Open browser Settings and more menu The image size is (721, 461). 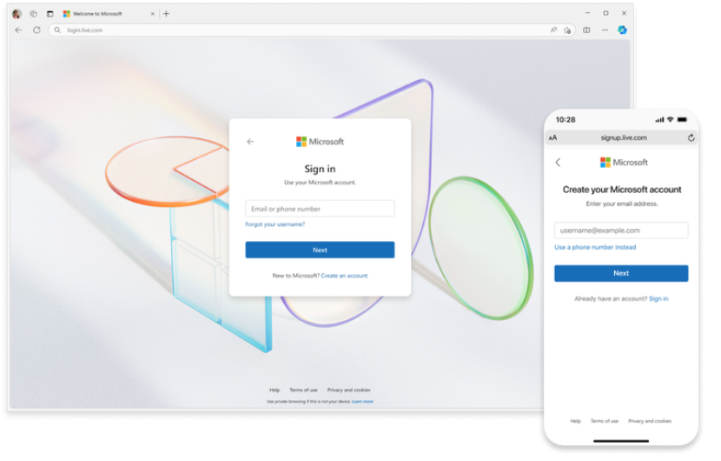tap(605, 30)
